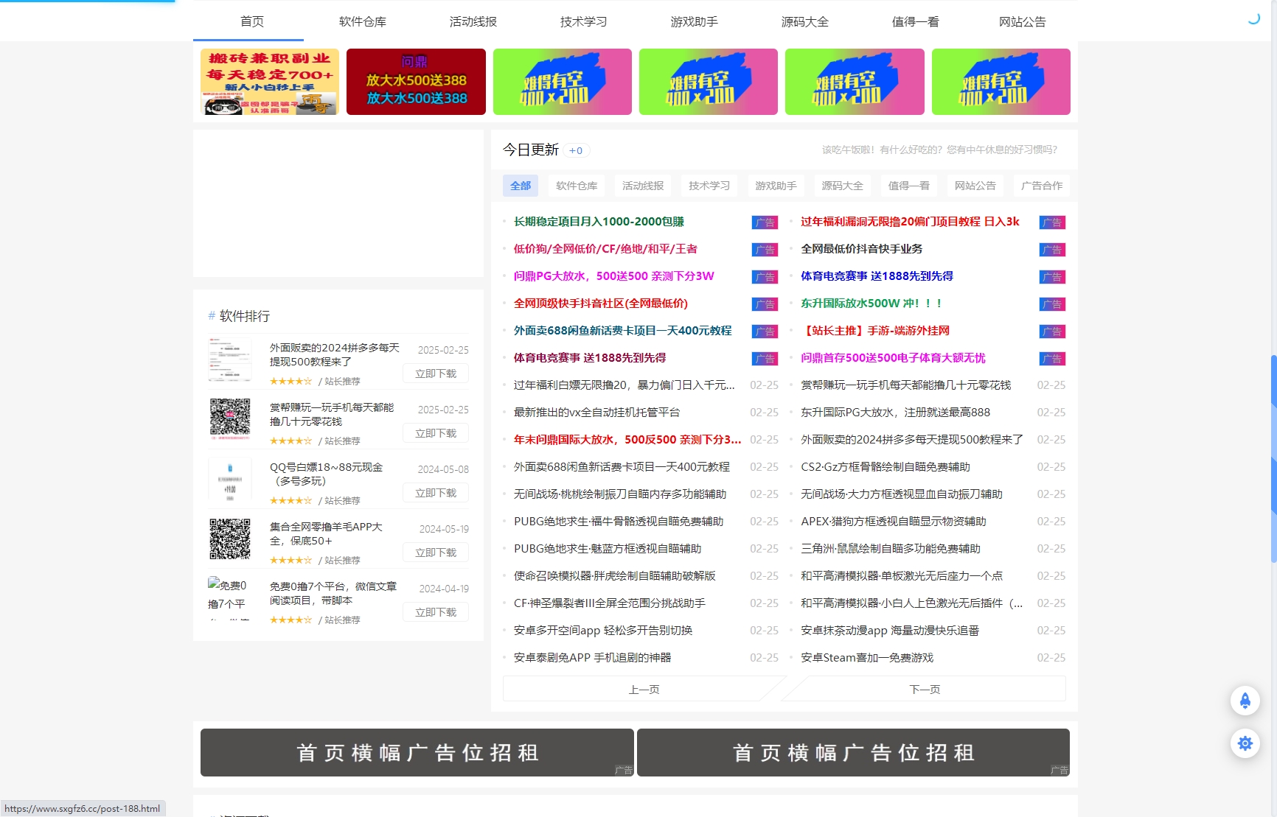Select the 值得一看 filter tab under 今日更新

pyautogui.click(x=909, y=186)
